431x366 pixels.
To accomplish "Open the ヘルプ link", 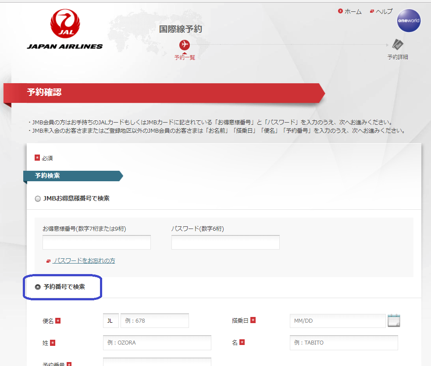I will pos(384,12).
